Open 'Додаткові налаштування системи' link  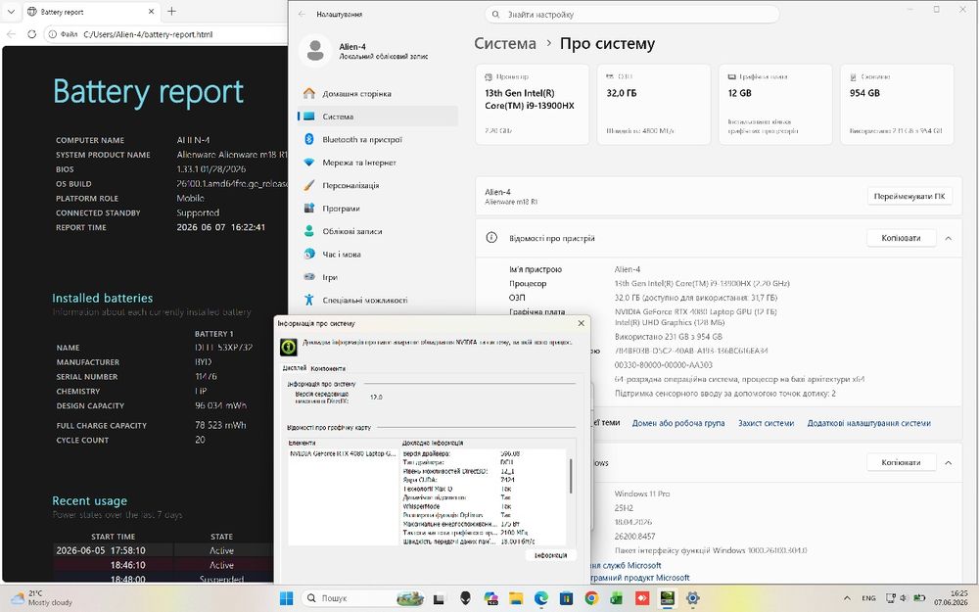click(x=868, y=423)
